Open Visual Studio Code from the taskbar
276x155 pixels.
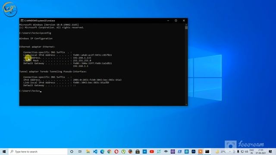[x=95, y=152]
